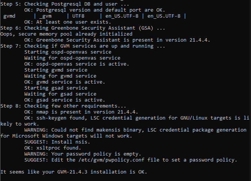The height and width of the screenshot is (181, 251).
Task: Click "WARNING: Your password policy is empty" line
Action: pyautogui.click(x=83, y=154)
